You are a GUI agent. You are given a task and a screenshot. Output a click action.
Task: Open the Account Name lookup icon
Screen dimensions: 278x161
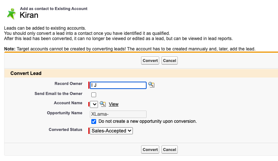(103, 104)
